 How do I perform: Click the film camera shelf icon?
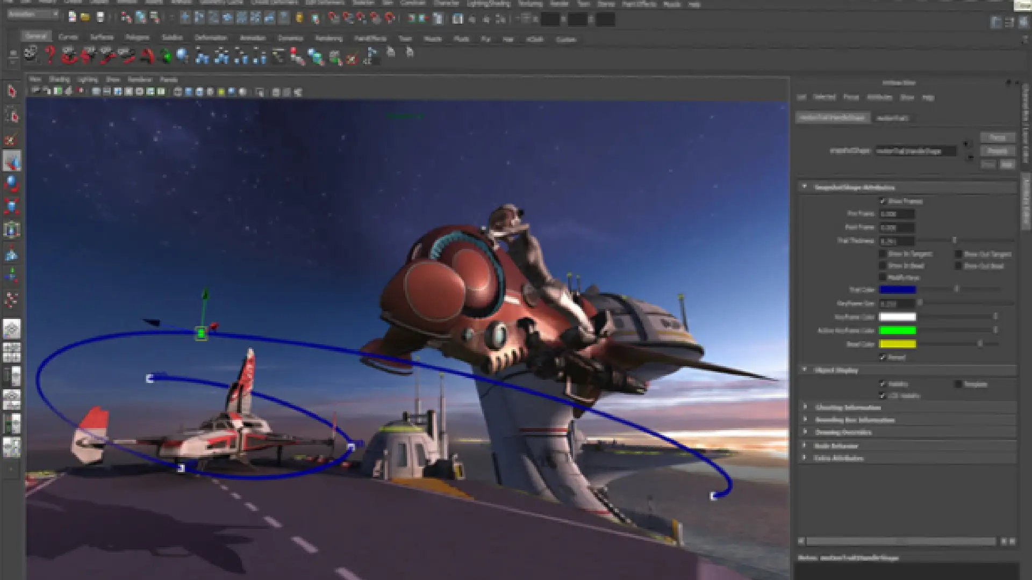pos(31,54)
